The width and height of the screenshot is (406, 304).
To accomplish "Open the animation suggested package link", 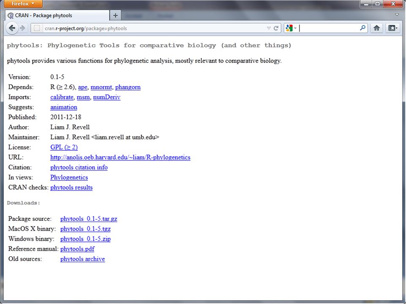I will [x=64, y=107].
